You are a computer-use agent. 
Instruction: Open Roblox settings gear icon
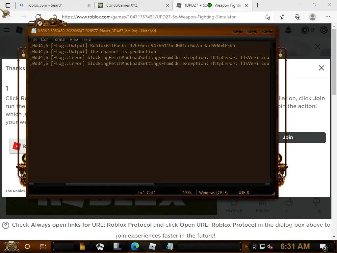(x=324, y=30)
